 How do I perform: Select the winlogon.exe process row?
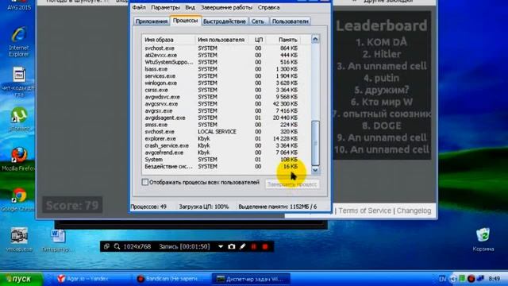tap(221, 83)
